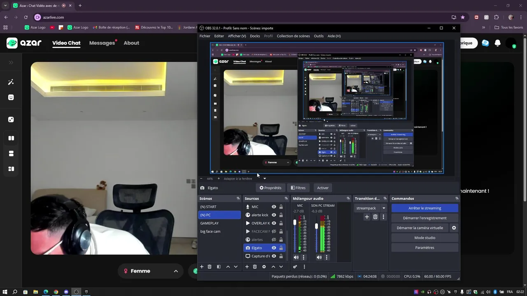
Task: Show the FACECAM source
Action: click(274, 231)
